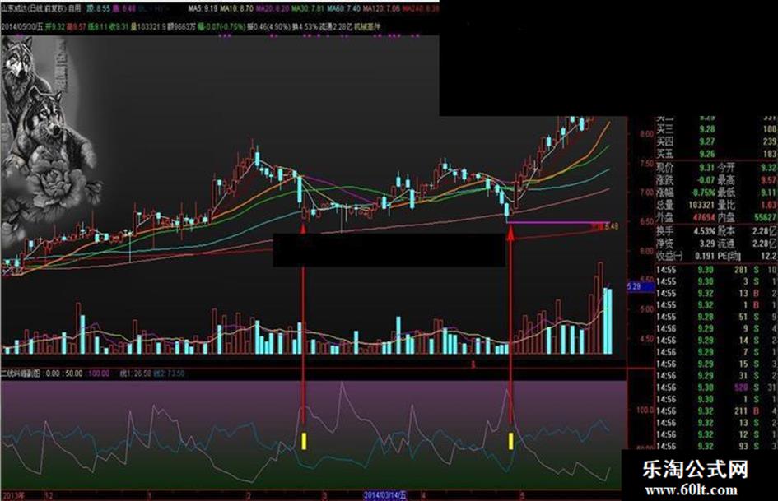Click the 净资 value 3.29
This screenshot has width=778, height=501.
(707, 244)
